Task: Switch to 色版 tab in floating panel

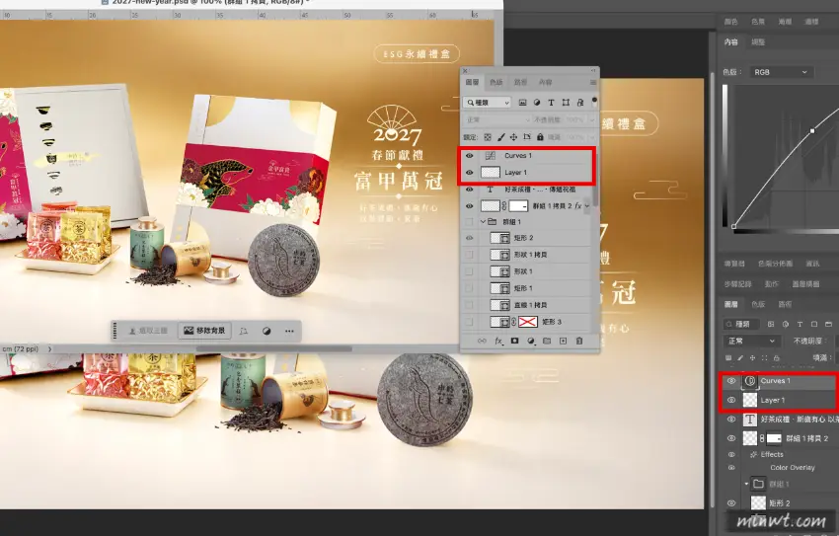Action: pos(496,82)
